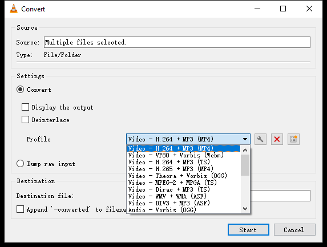Choose Video - H.265 + MP3 (MP4) profile

click(x=184, y=169)
